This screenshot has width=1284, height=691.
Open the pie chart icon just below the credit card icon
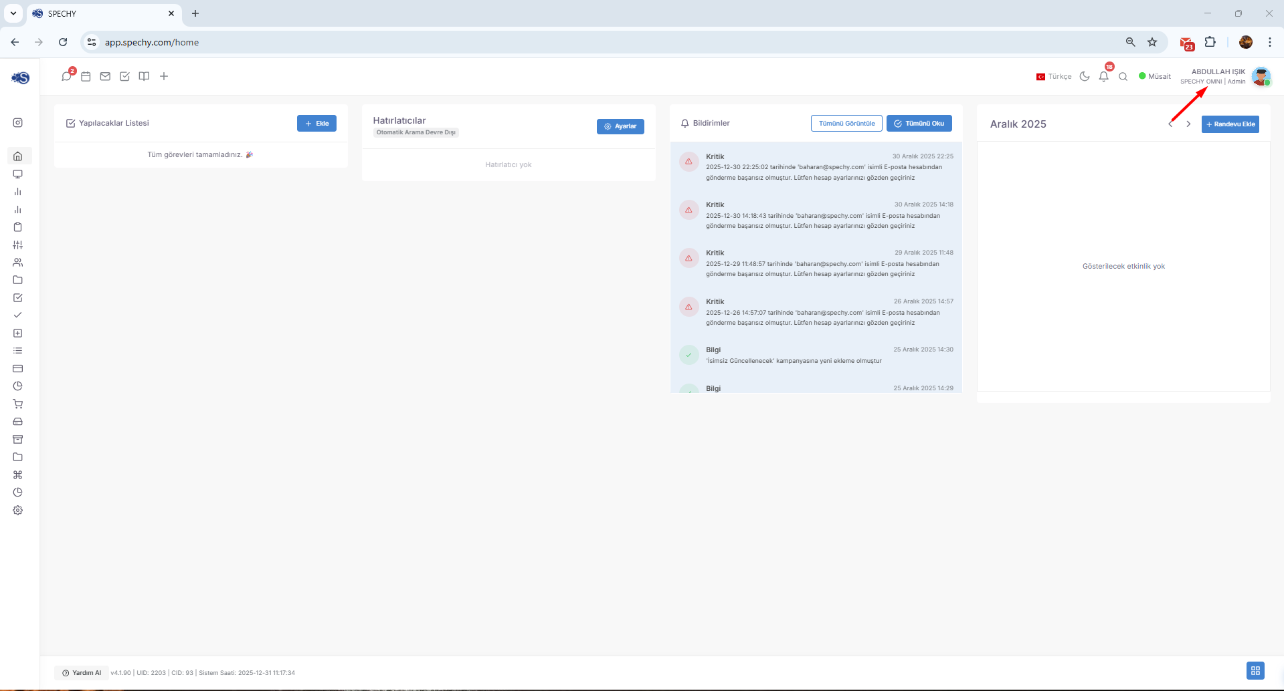(x=18, y=386)
